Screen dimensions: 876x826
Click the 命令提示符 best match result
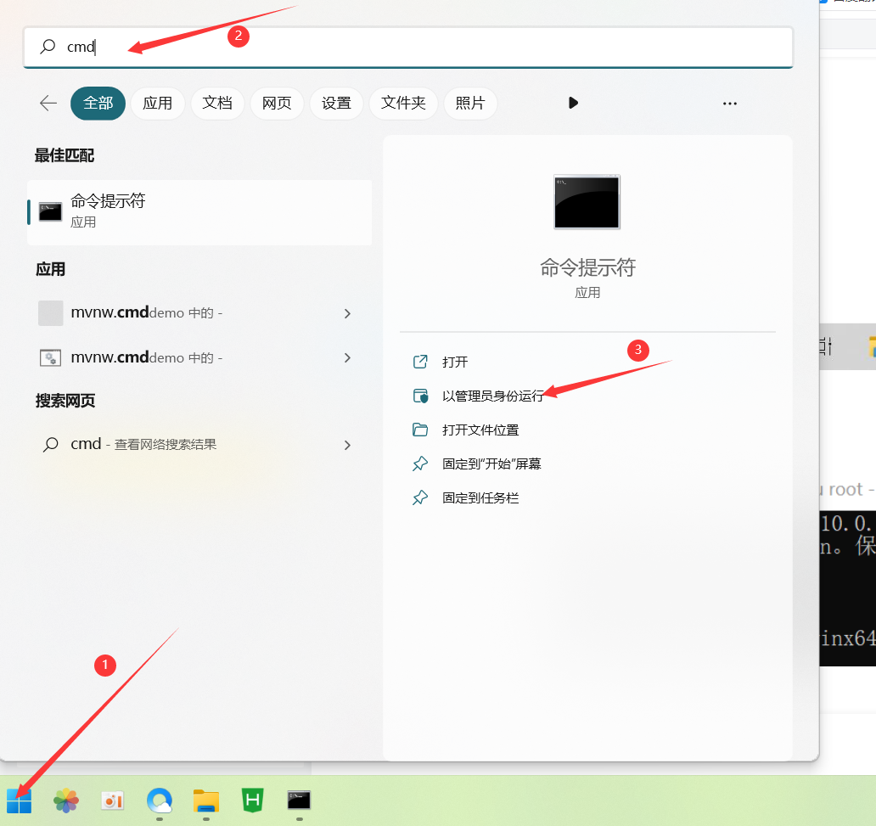(199, 212)
